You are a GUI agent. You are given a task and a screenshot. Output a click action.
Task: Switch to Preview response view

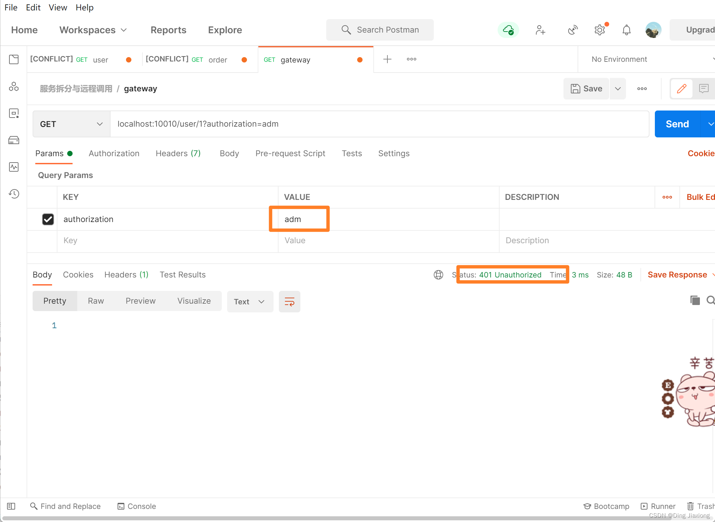click(140, 301)
